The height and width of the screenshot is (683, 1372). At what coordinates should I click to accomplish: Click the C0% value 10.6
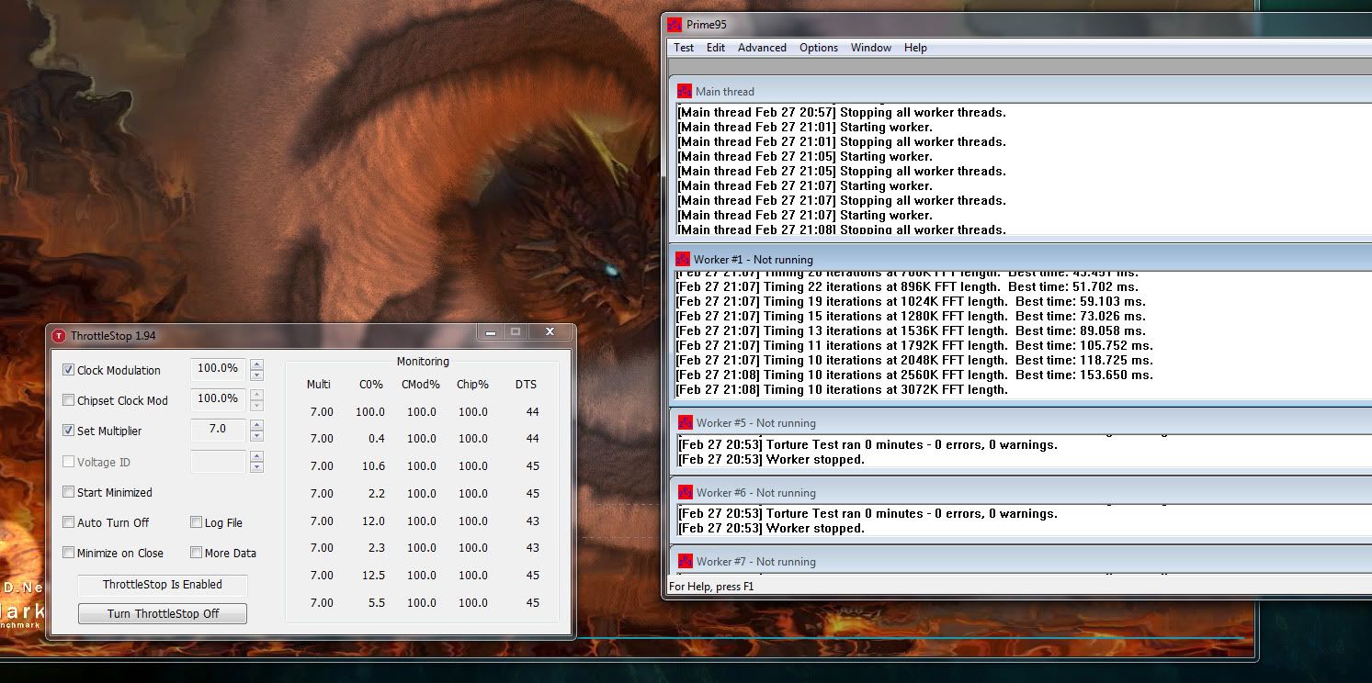[374, 466]
